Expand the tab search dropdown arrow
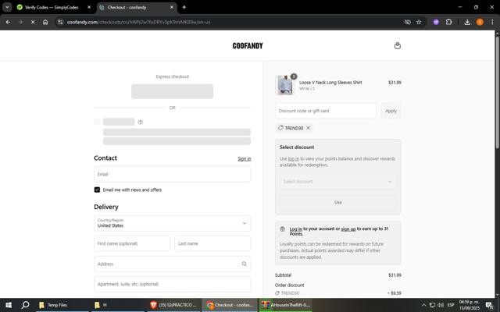 [7, 7]
